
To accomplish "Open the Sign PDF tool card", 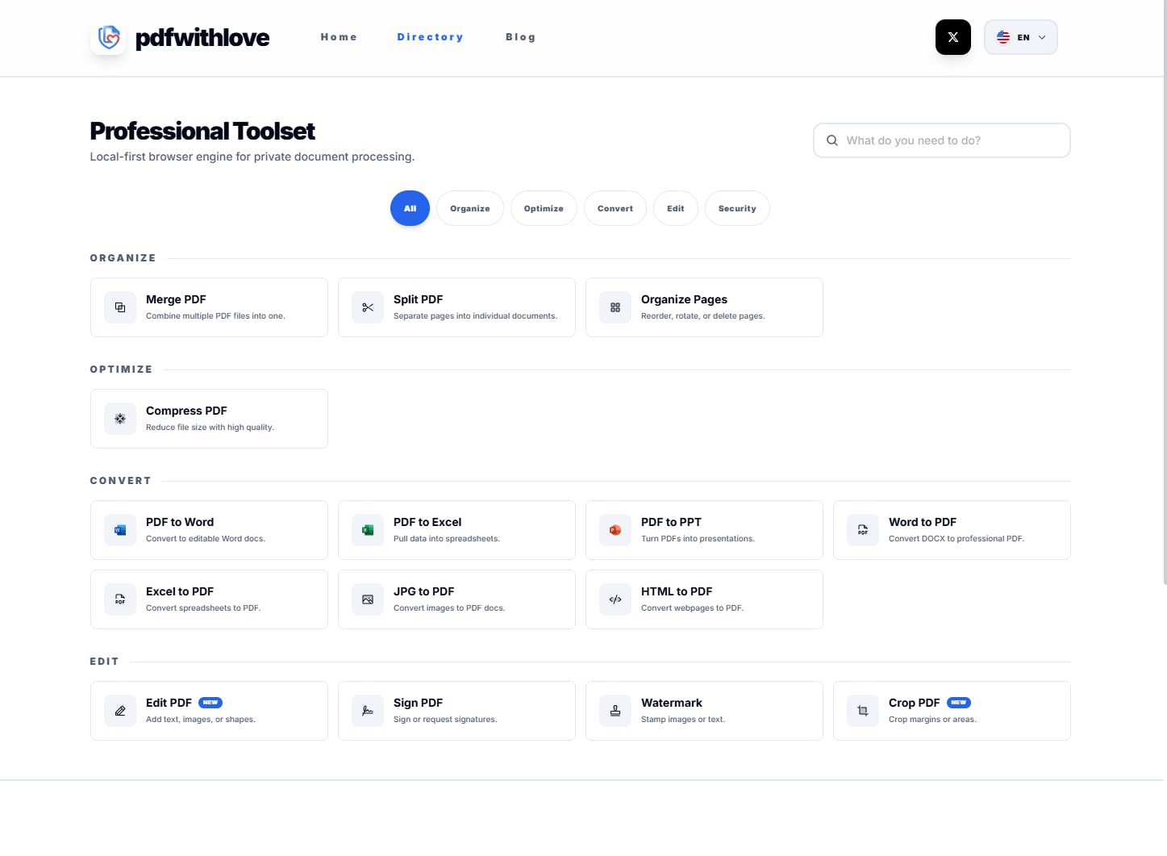I will coord(456,711).
